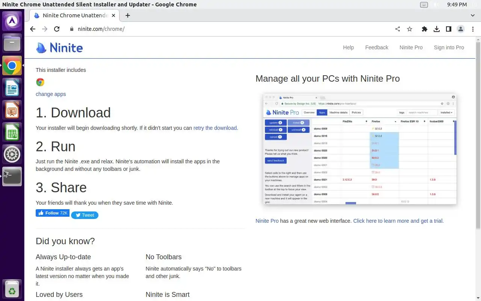Open the Terminal from dock
Screen dimensions: 481x301
(x=12, y=177)
